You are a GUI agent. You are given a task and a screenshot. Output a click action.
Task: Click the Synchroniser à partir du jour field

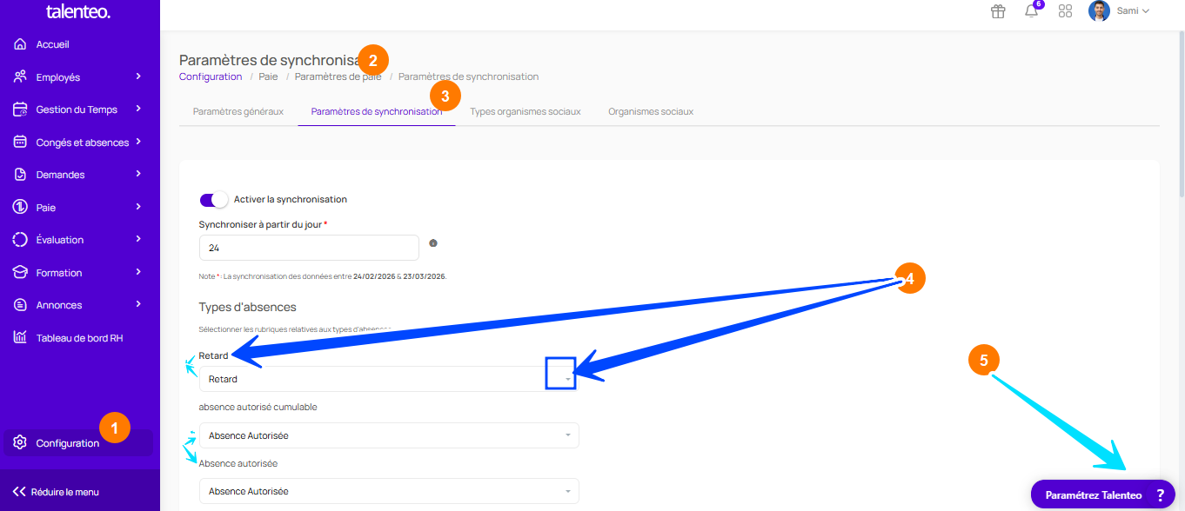point(309,248)
